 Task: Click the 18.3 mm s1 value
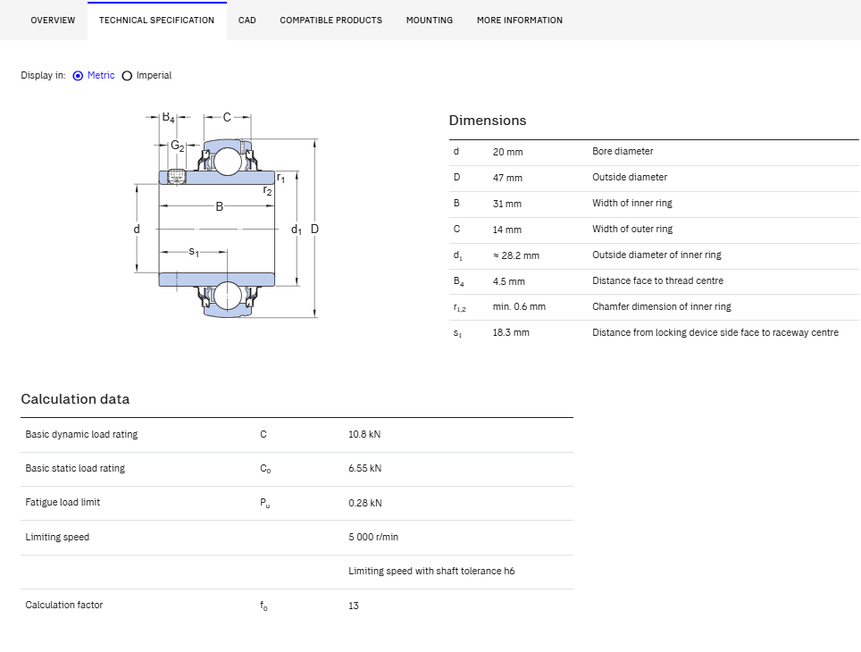pos(511,332)
